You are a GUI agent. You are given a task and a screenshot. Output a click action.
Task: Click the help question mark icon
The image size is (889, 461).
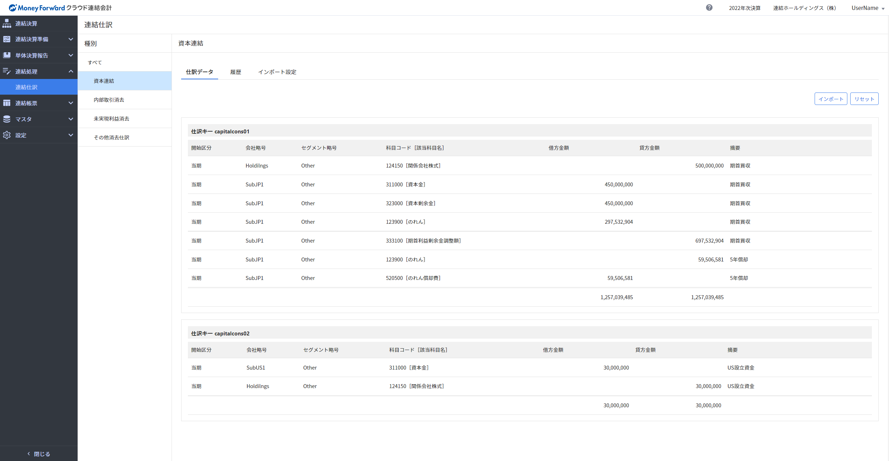click(709, 8)
